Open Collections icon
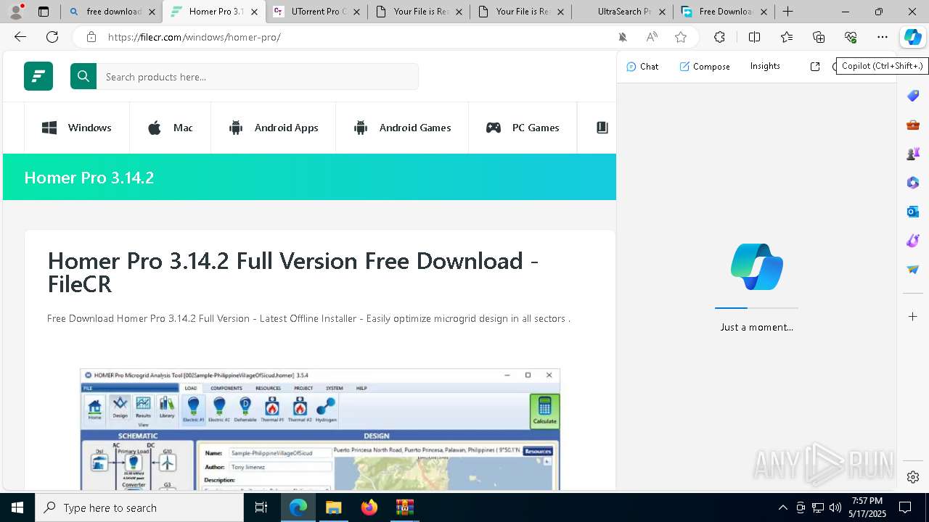The width and height of the screenshot is (929, 522). click(x=819, y=37)
